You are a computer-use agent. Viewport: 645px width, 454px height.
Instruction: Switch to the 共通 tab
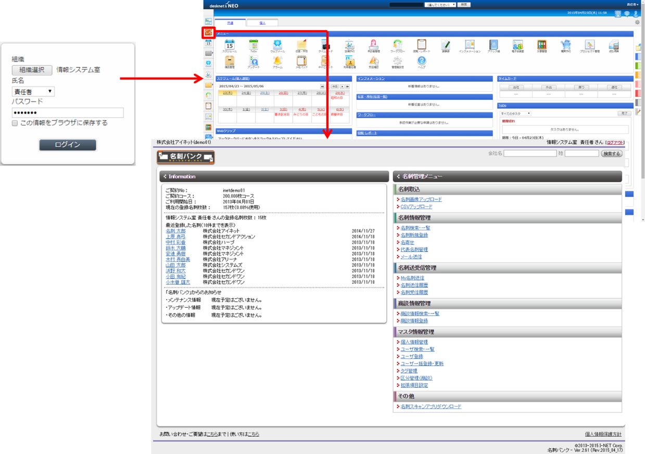[231, 23]
